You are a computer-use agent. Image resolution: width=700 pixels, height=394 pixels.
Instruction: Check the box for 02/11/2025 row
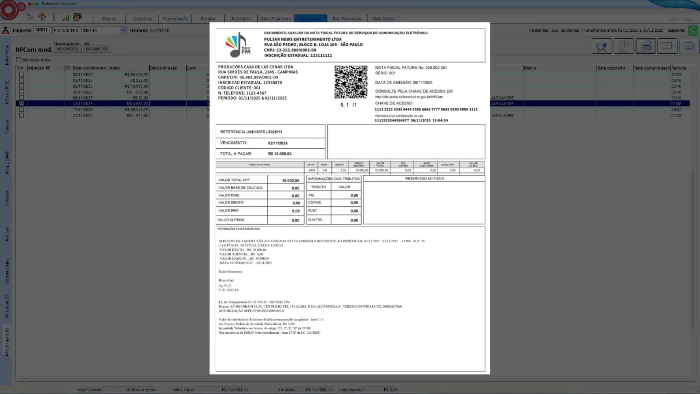point(22,74)
